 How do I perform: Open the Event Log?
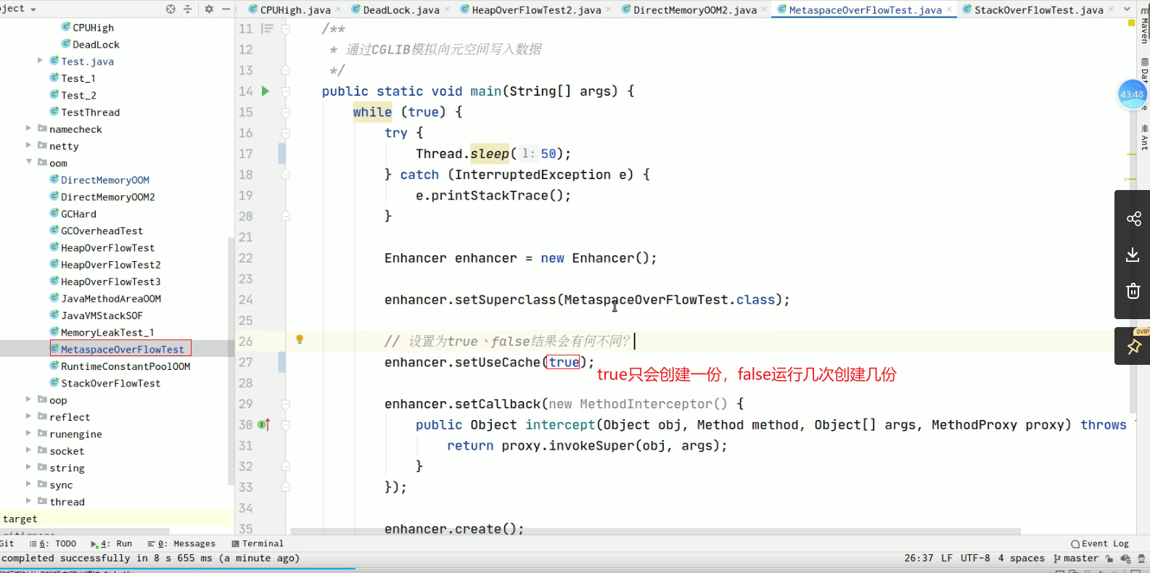[1100, 543]
